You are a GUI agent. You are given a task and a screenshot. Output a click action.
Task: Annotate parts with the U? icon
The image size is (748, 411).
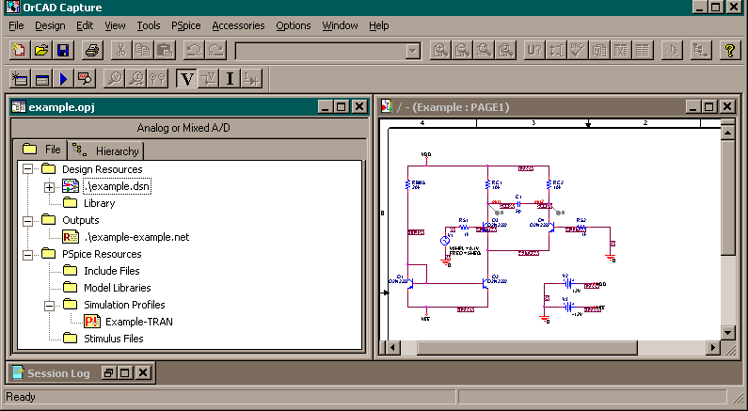[x=534, y=50]
